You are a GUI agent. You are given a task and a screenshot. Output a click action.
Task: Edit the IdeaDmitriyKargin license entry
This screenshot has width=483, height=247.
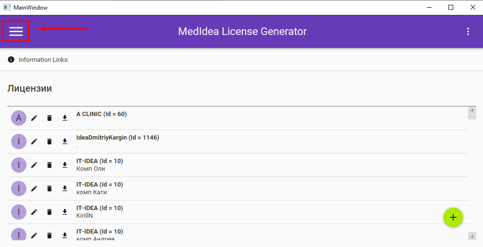[x=34, y=141]
